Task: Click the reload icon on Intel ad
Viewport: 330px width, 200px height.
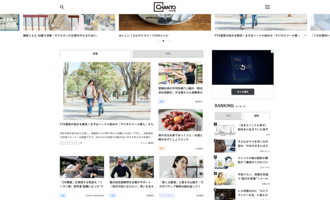Action: (x=243, y=67)
